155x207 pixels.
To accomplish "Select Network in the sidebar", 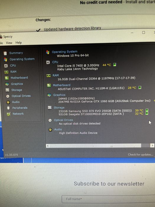I will (18, 114).
